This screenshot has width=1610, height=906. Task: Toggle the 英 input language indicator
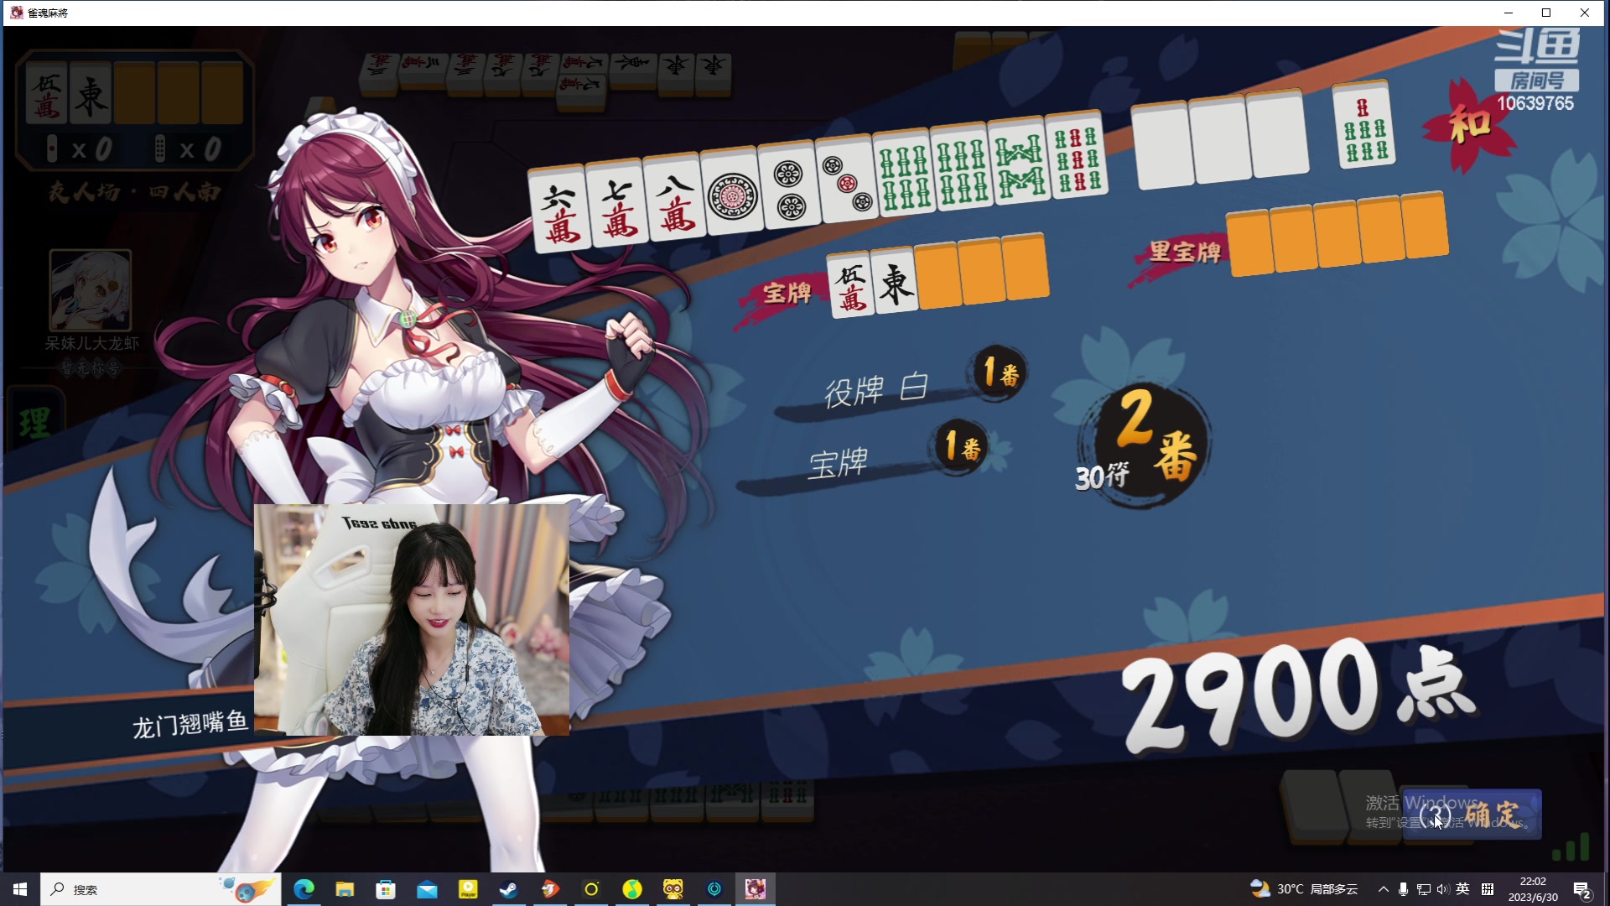point(1463,889)
